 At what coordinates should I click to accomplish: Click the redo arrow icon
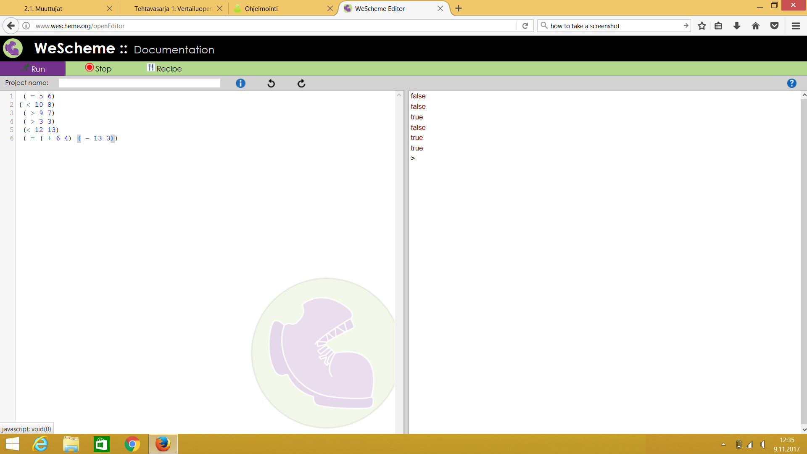pyautogui.click(x=301, y=83)
